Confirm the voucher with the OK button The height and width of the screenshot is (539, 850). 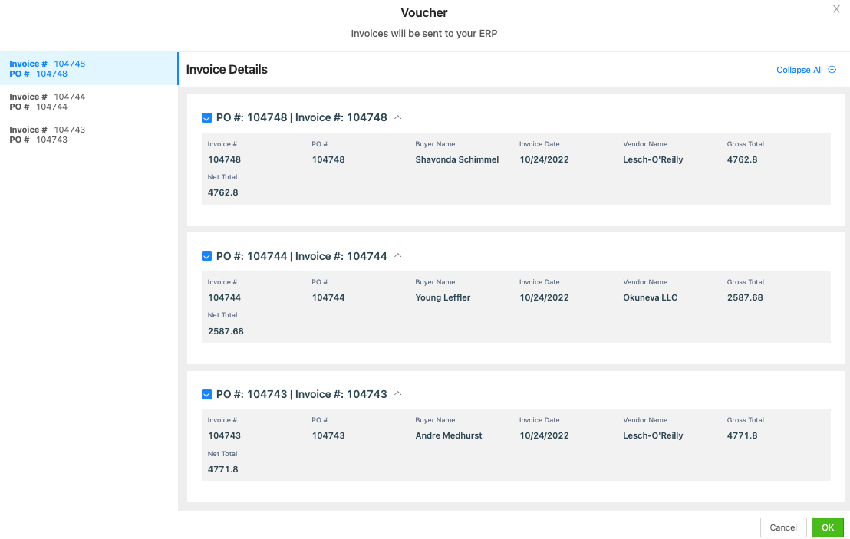[827, 527]
